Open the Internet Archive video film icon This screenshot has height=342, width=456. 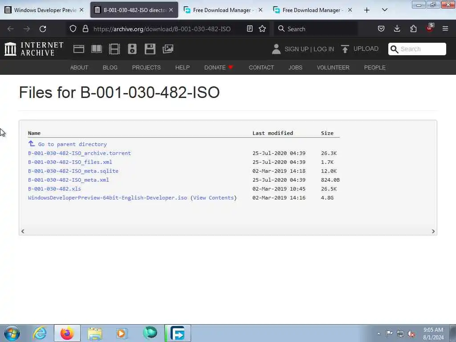tap(114, 49)
